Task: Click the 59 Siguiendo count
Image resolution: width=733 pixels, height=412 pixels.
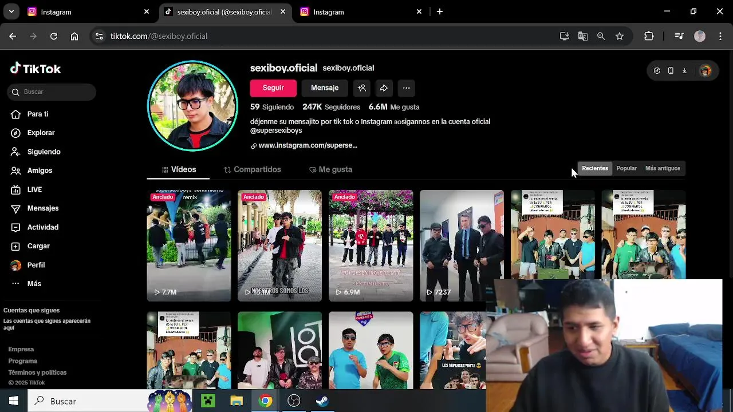Action: (x=272, y=107)
